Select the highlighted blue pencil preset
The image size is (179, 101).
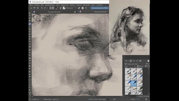134,83
